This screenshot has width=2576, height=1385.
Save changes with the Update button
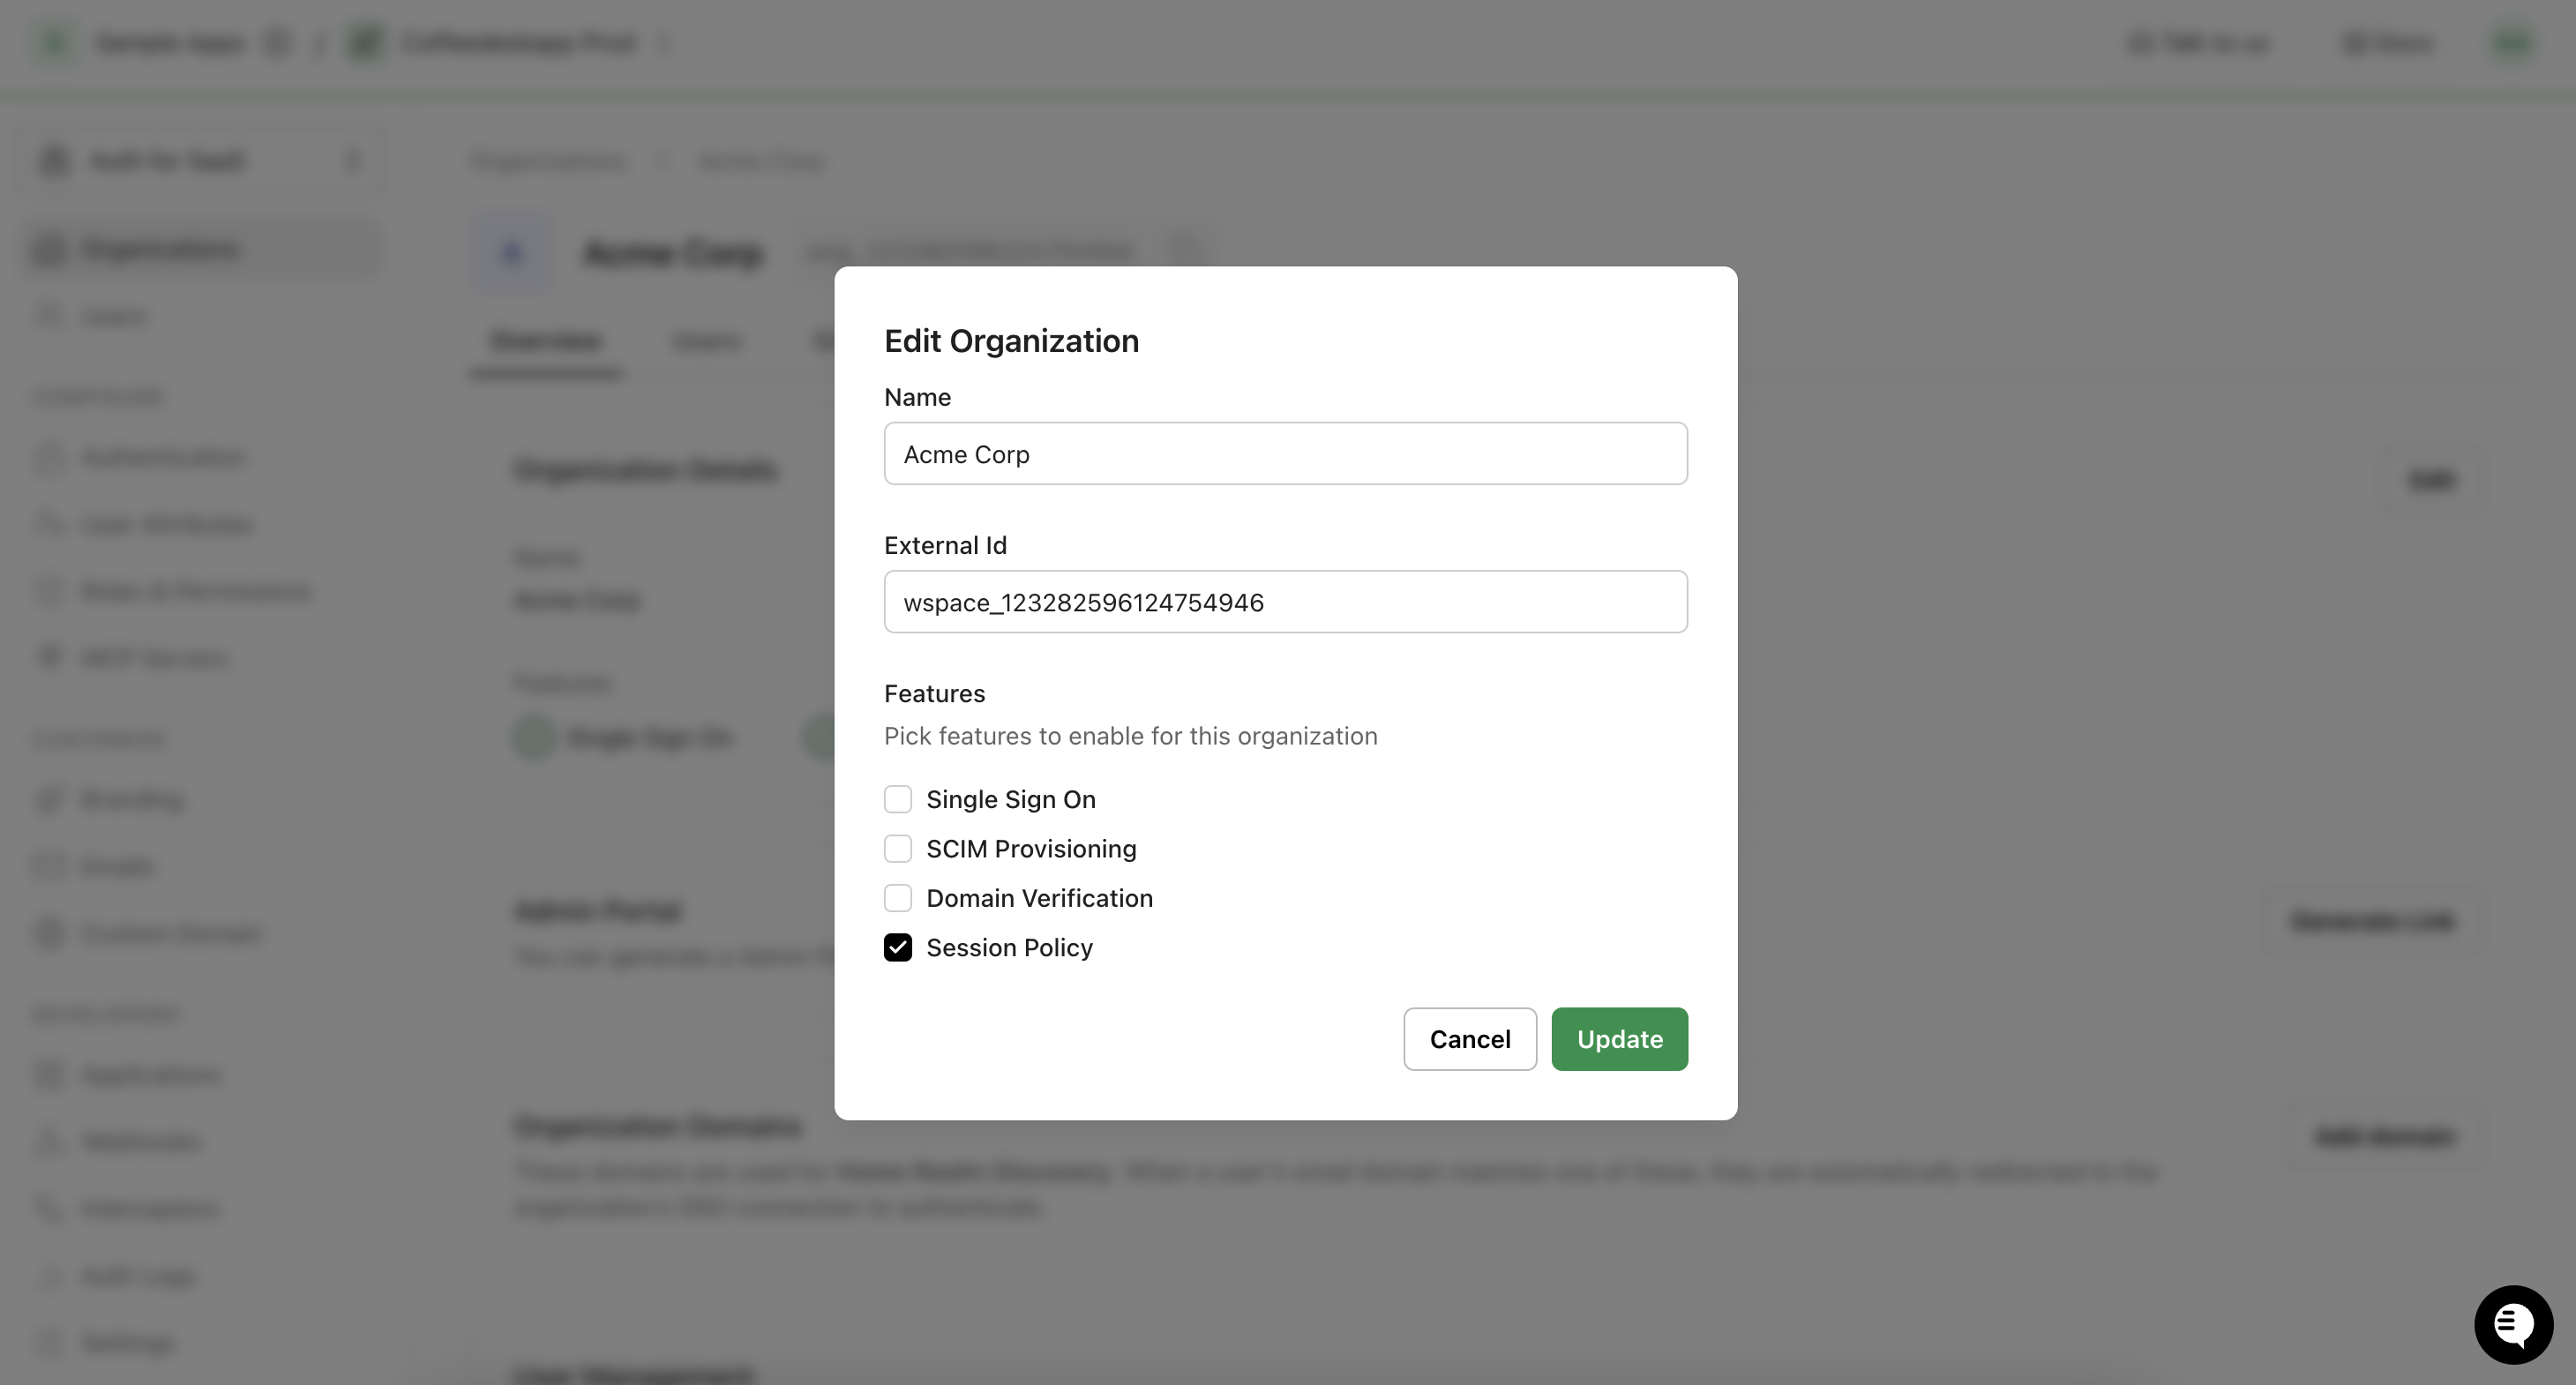[x=1619, y=1038]
